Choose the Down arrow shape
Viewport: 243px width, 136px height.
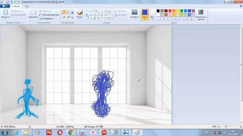pyautogui.click(x=87, y=18)
